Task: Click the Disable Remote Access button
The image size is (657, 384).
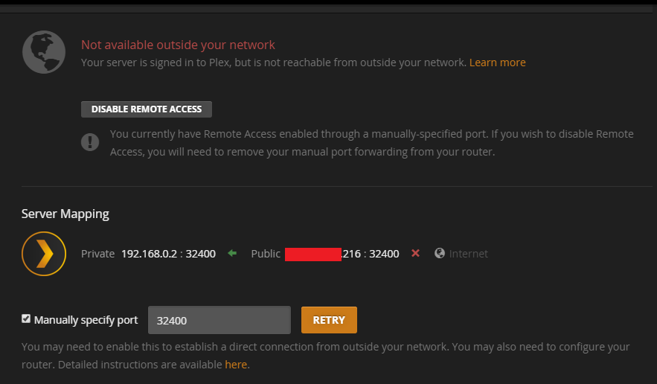Action: click(x=147, y=109)
